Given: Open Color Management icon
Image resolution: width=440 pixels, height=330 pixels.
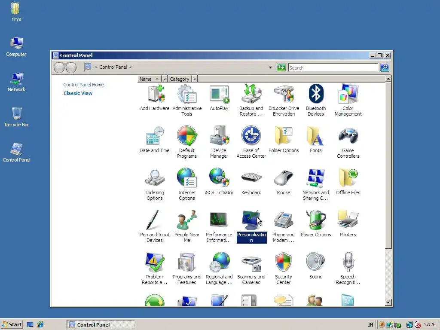Looking at the screenshot, I should pyautogui.click(x=348, y=100).
